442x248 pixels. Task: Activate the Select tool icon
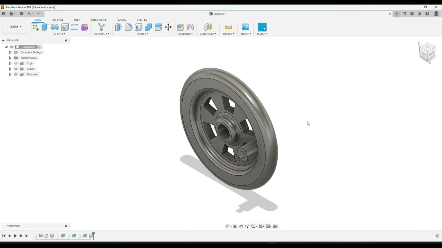[262, 27]
